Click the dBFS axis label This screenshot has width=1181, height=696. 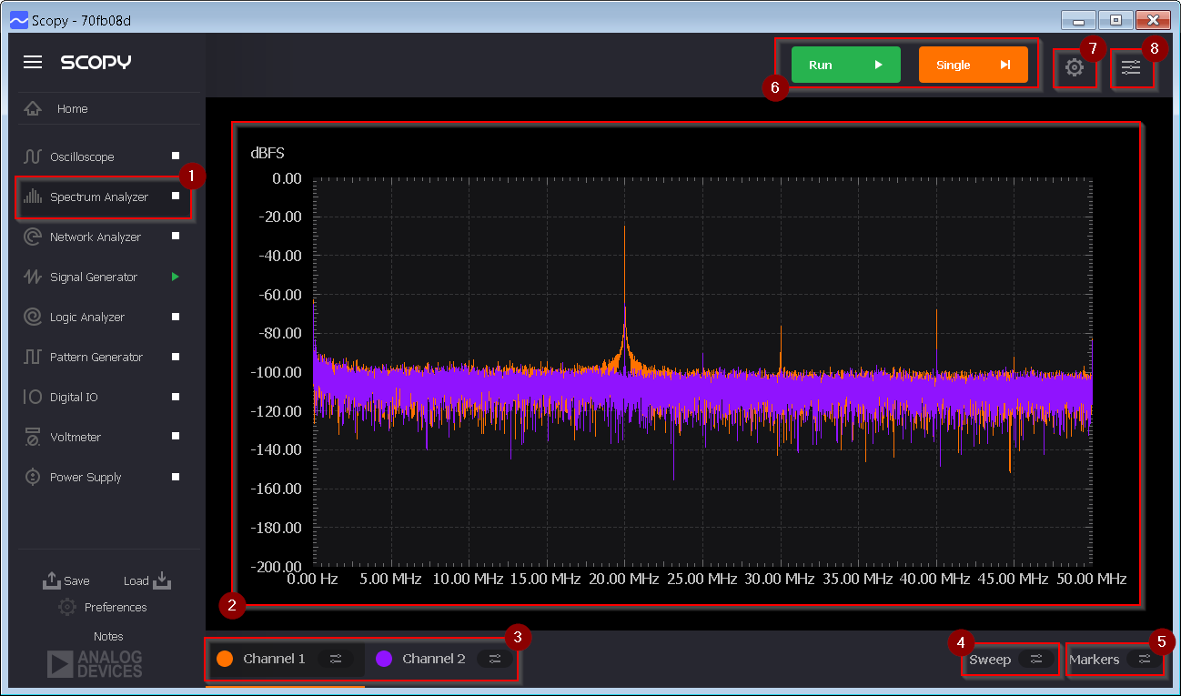(x=267, y=153)
